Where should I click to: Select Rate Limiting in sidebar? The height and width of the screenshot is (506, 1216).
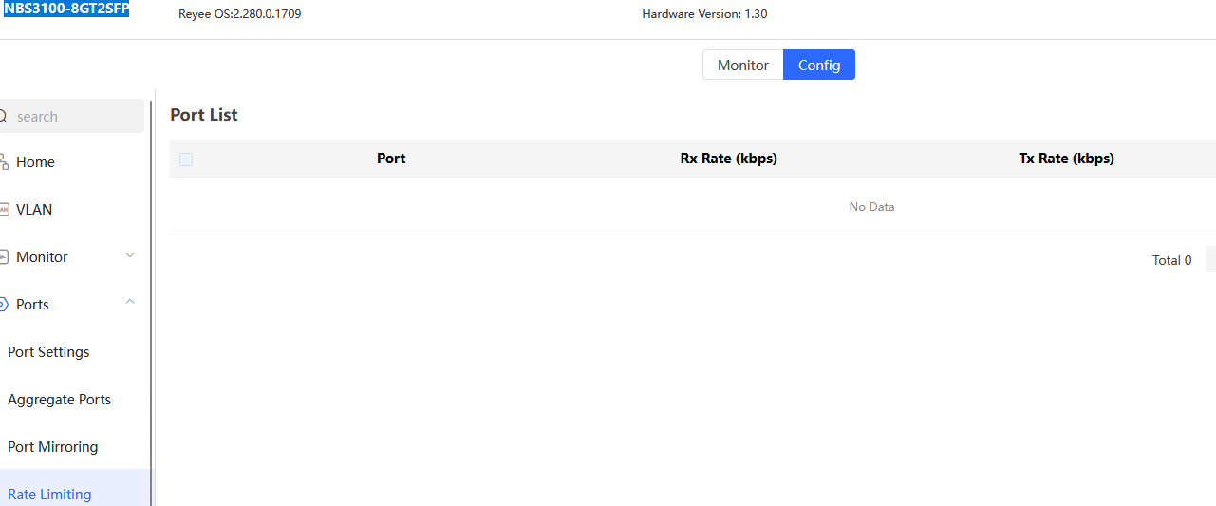[x=49, y=494]
